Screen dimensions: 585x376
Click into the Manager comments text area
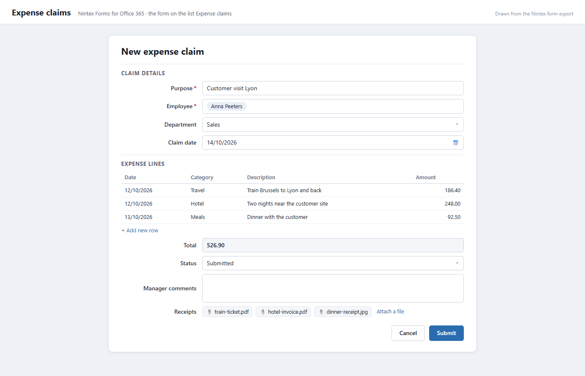(x=333, y=288)
